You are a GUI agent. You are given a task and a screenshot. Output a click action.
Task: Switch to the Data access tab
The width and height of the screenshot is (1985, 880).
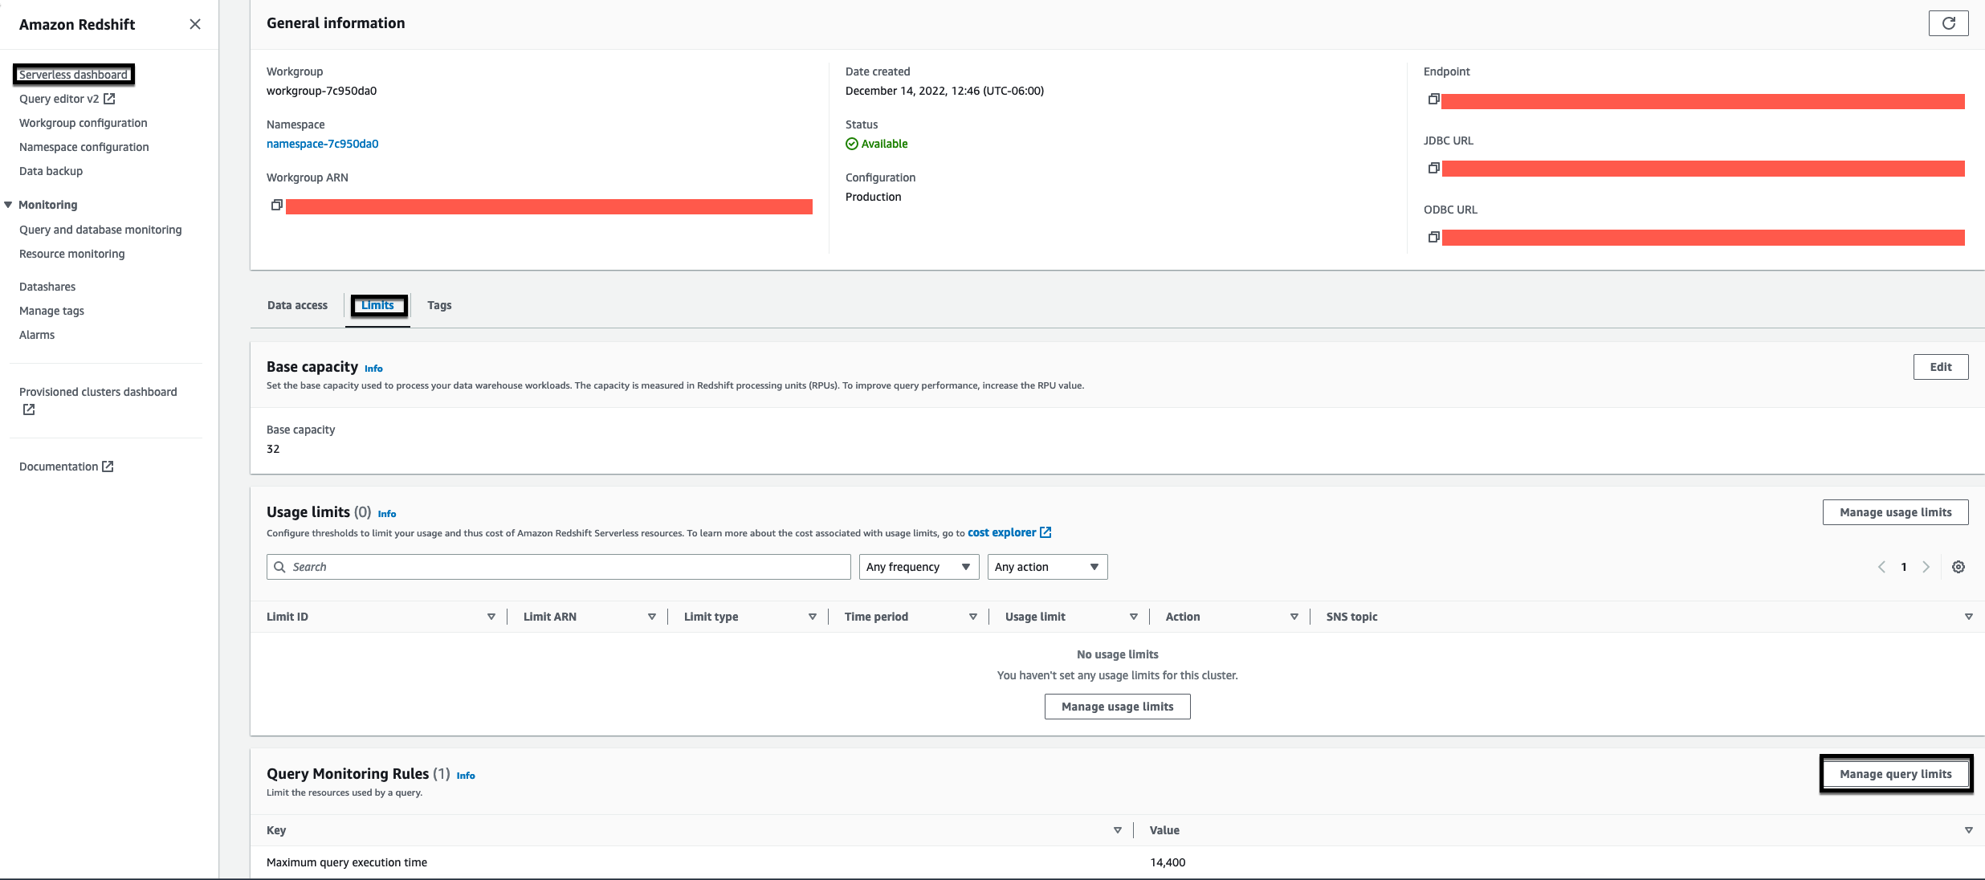[x=297, y=305]
